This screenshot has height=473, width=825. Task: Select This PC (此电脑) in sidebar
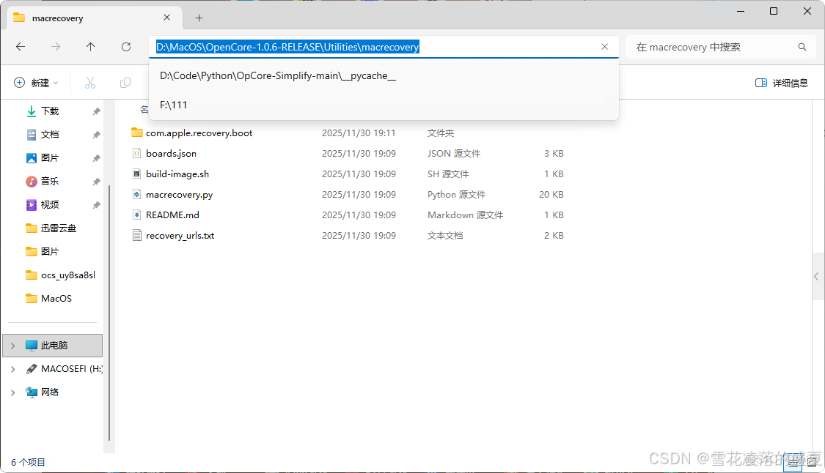click(54, 346)
